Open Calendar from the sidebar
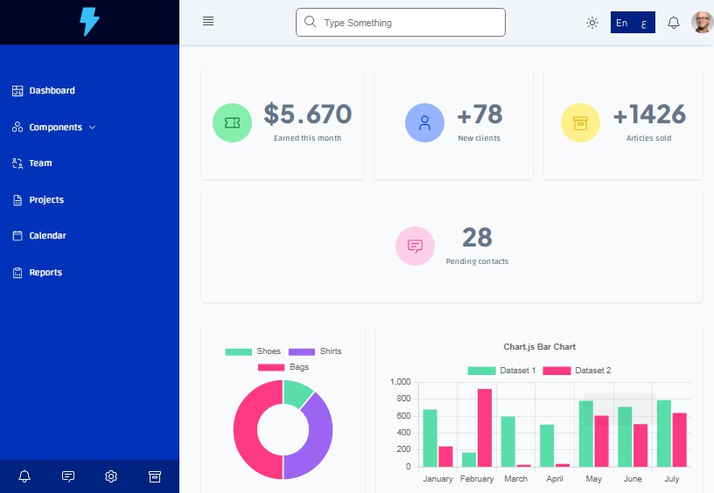This screenshot has width=714, height=493. tap(47, 236)
